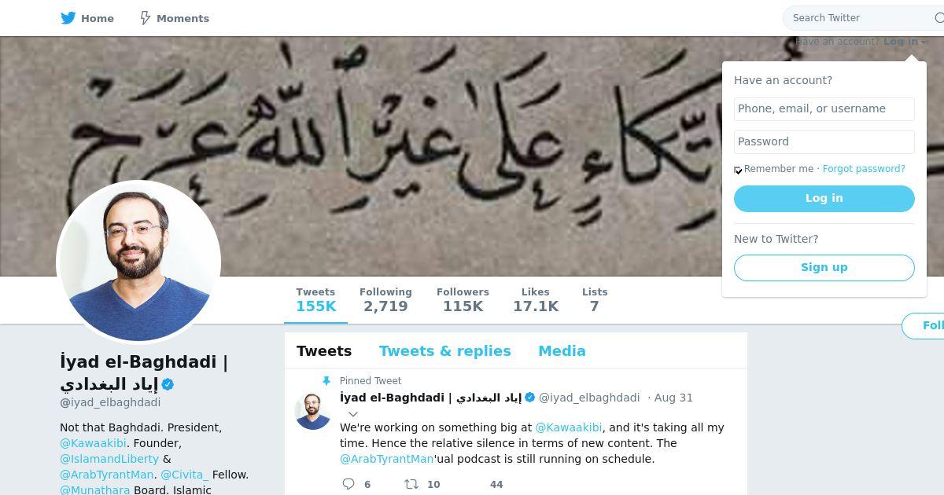944x495 pixels.
Task: Expand the pinned tweet options chevron
Action: (x=353, y=414)
